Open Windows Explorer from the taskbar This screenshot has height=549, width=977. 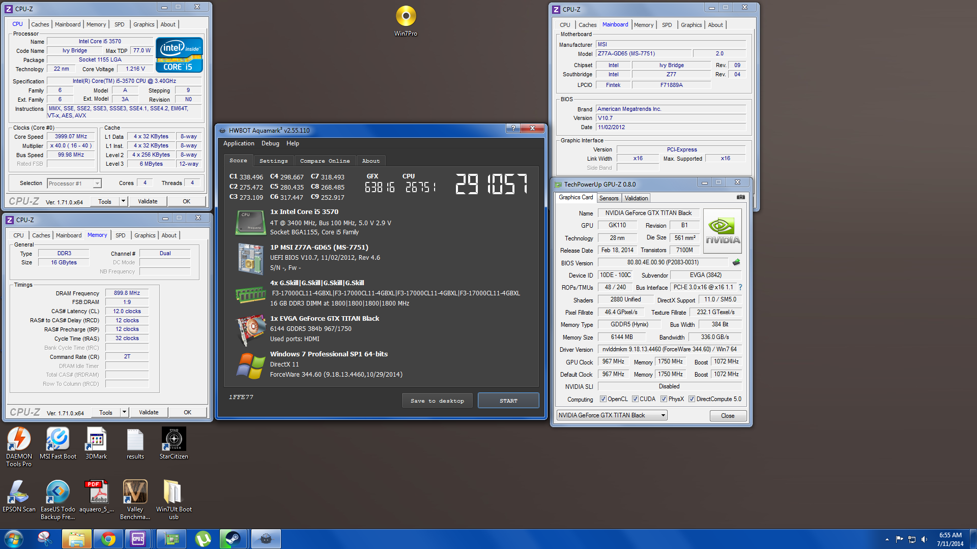(x=76, y=539)
